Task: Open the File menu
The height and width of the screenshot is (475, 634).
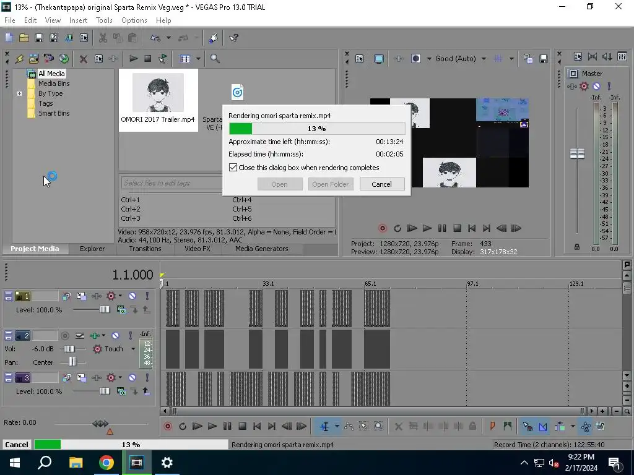Action: point(10,20)
